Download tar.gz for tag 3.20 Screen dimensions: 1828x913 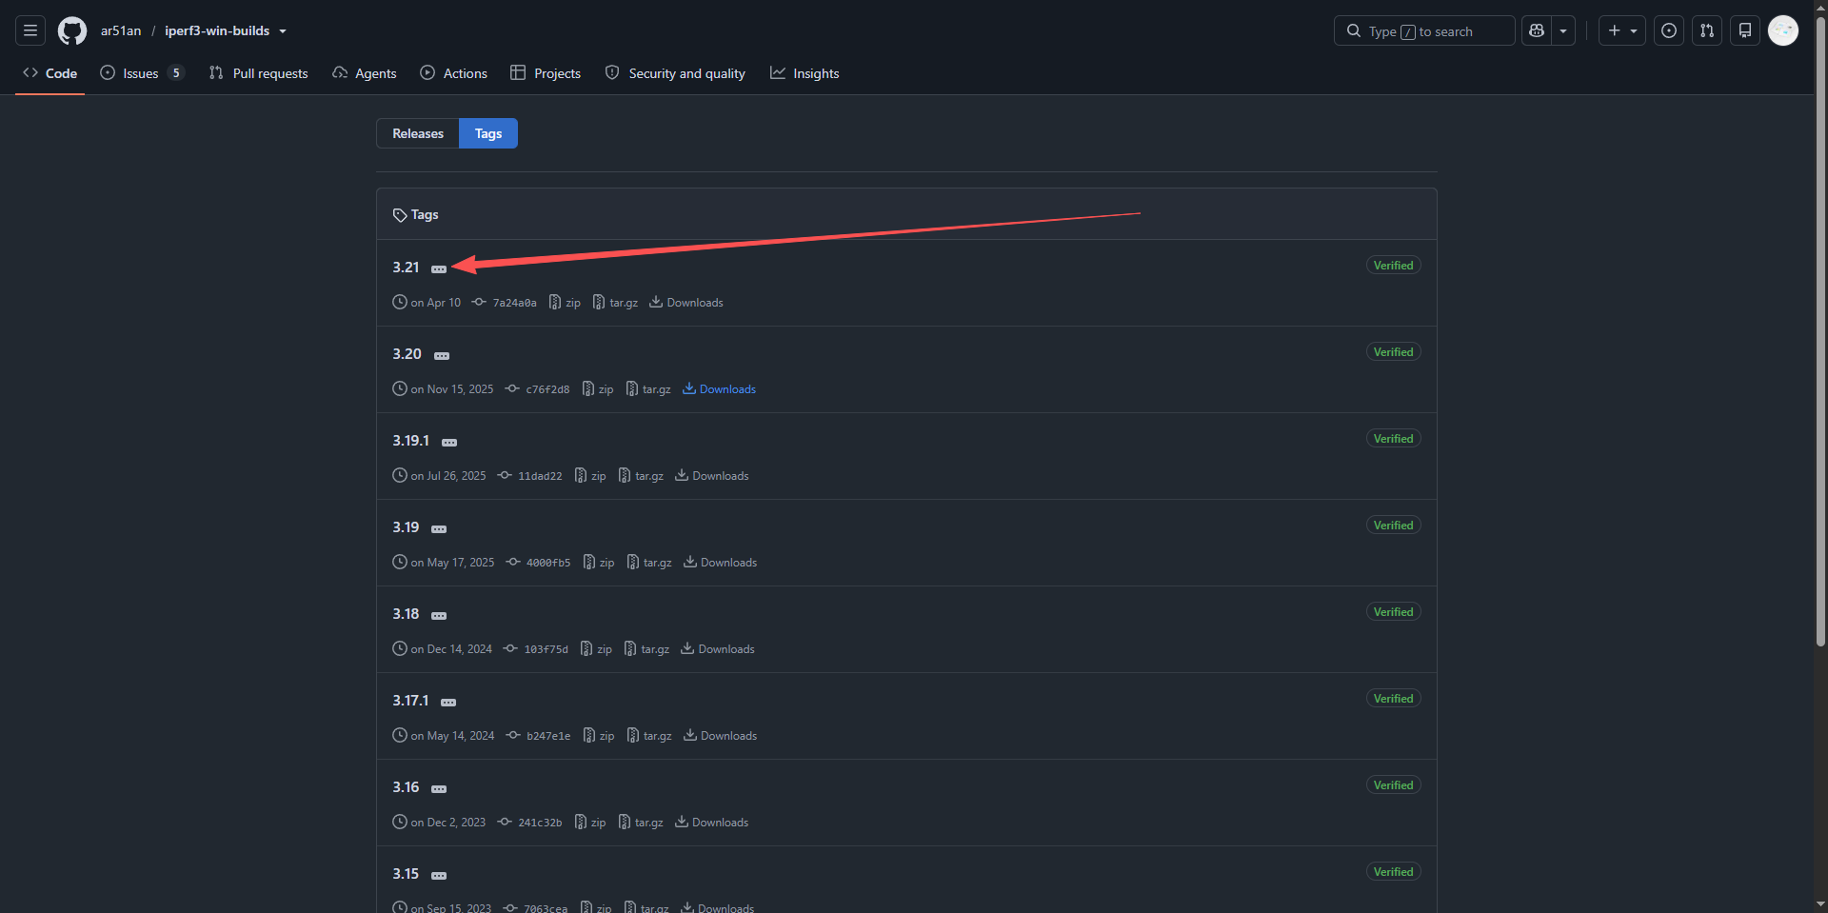(648, 389)
